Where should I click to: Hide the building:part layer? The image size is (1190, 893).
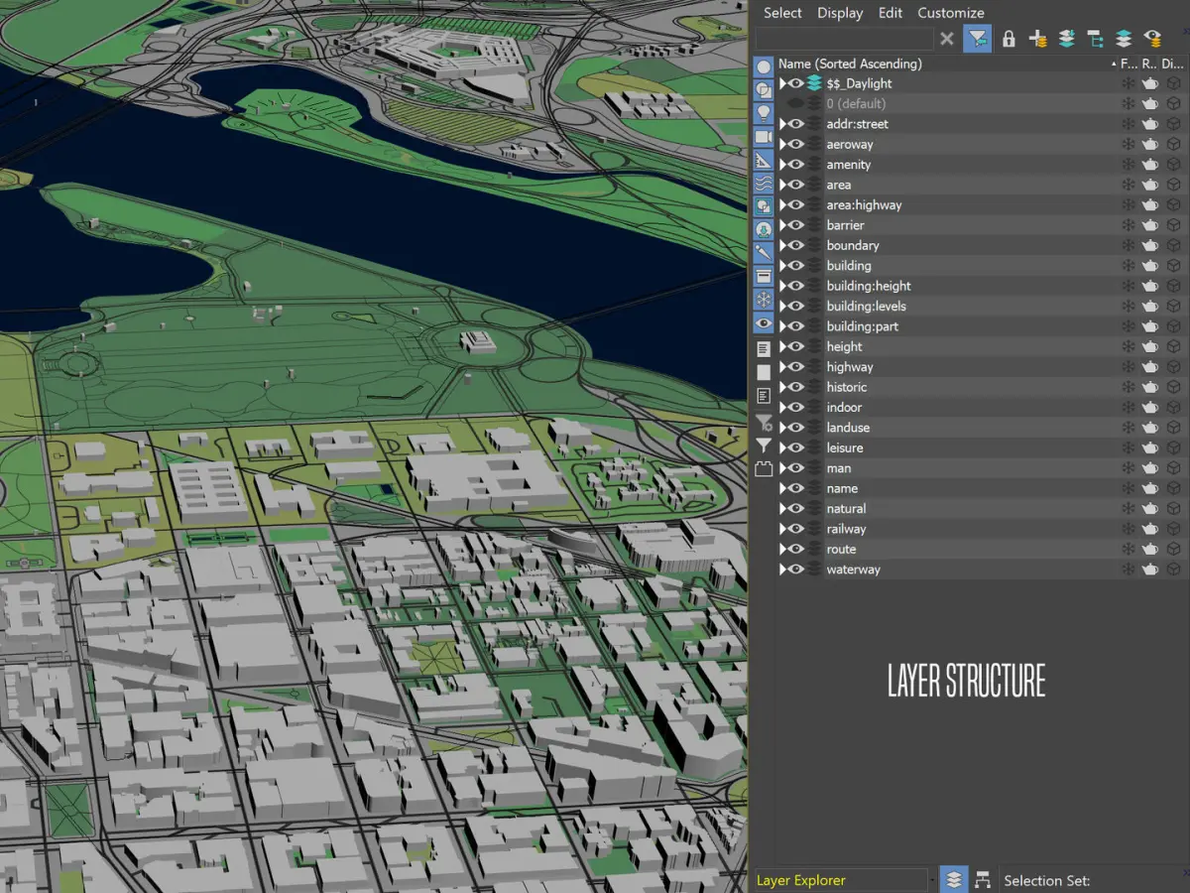(796, 326)
